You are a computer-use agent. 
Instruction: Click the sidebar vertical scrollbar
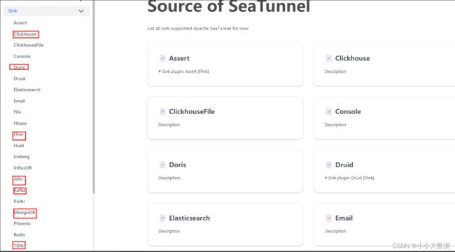94,97
